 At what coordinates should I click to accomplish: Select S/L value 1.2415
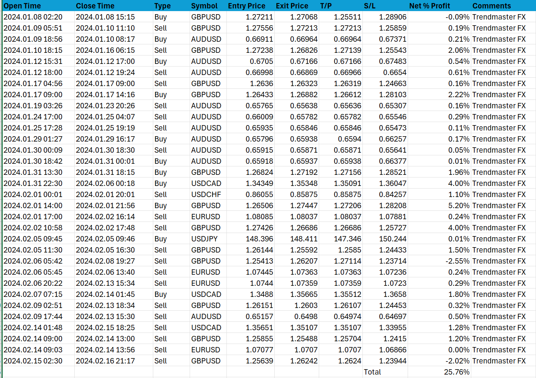click(385, 339)
